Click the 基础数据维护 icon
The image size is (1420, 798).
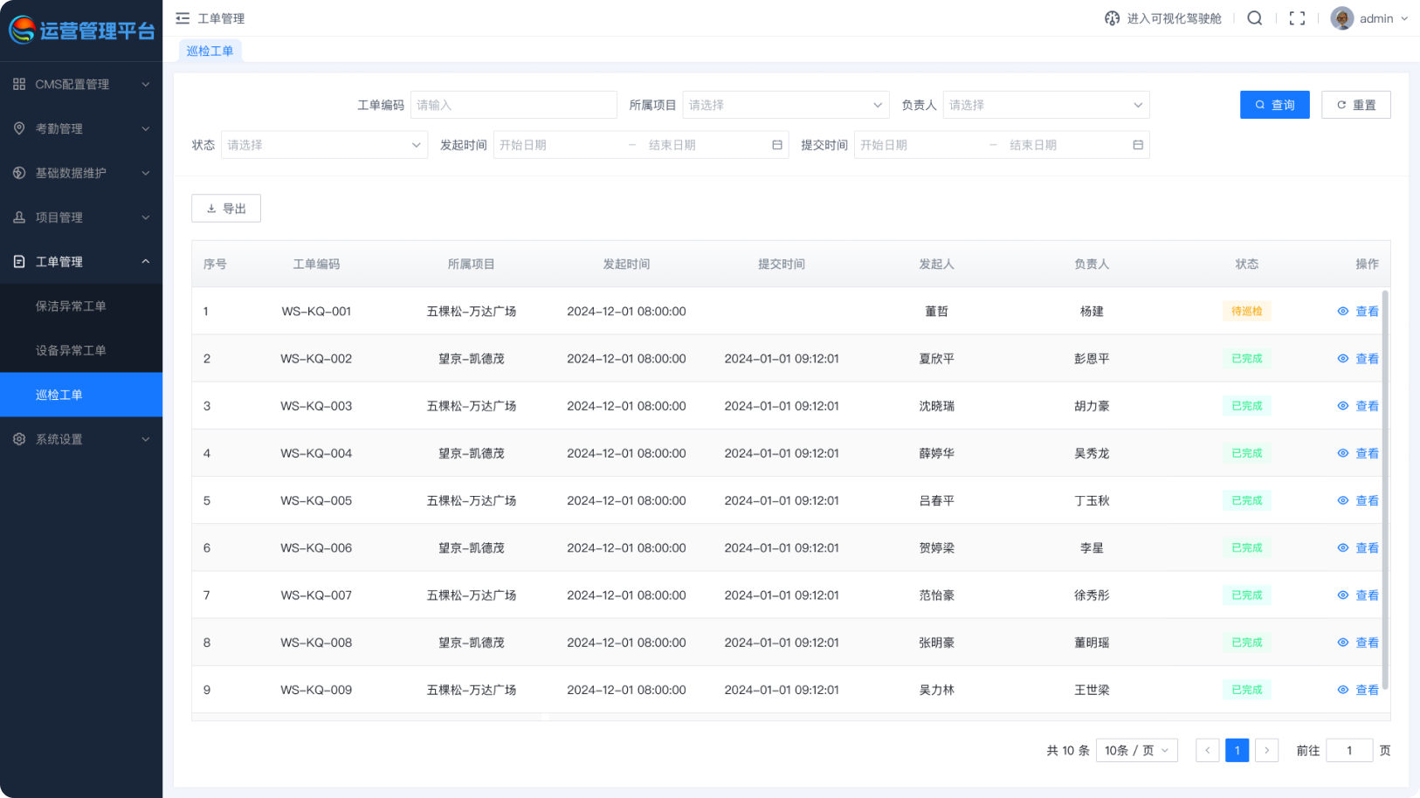pos(19,173)
